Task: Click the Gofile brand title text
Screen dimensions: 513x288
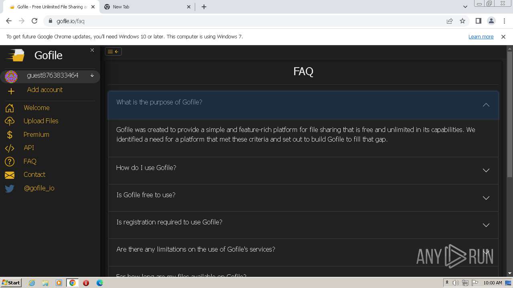Action: pos(48,55)
